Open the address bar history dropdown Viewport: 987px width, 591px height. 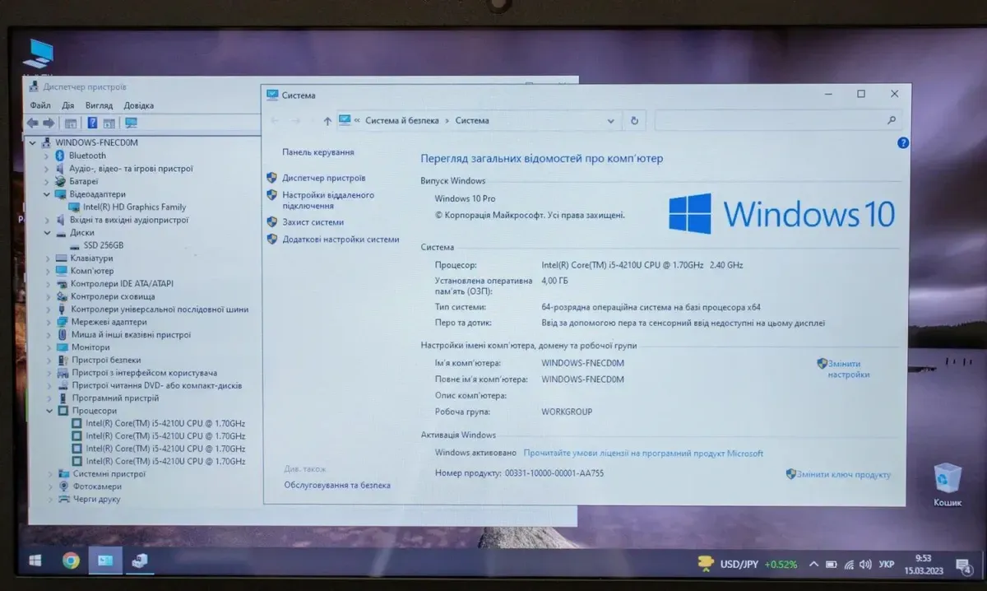click(x=610, y=121)
